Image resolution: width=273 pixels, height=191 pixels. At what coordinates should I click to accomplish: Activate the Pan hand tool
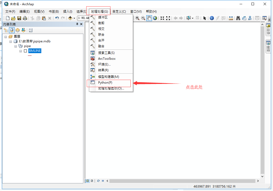click(x=149, y=18)
